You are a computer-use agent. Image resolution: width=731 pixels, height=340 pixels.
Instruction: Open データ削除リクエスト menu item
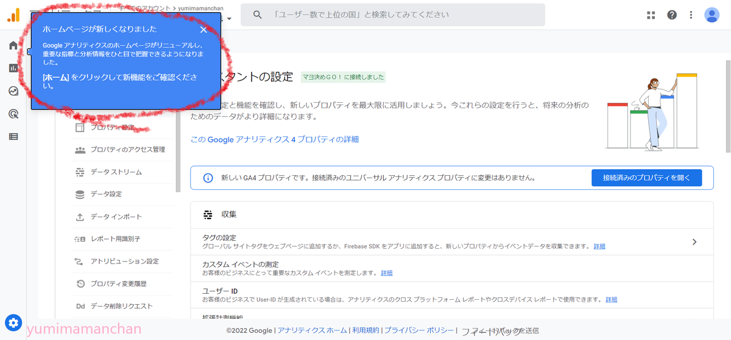[122, 306]
